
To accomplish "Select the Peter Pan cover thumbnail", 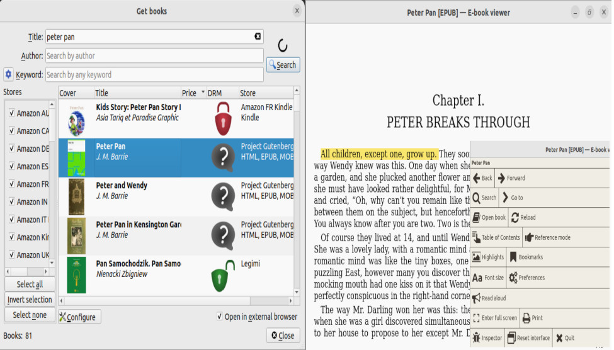I will [76, 158].
